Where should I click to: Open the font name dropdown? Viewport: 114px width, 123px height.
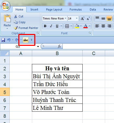click(66, 18)
